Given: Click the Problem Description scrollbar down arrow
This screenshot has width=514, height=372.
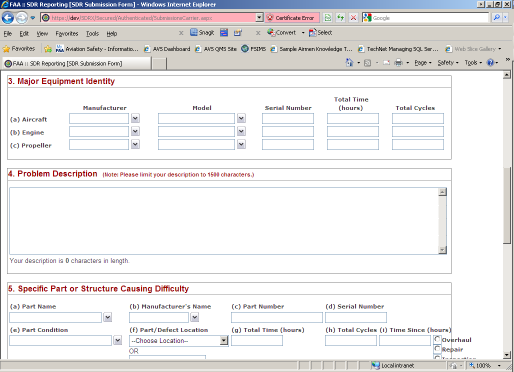Looking at the screenshot, I should pos(442,250).
